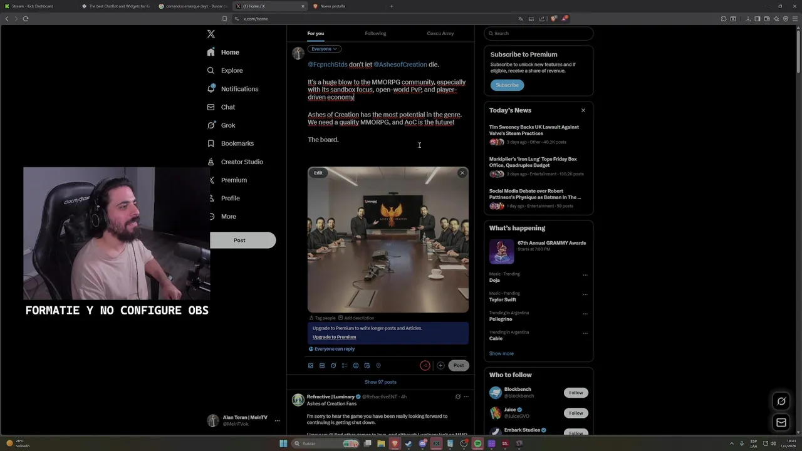This screenshot has width=802, height=451.
Task: Add a poll with the poll icon
Action: coord(345,366)
